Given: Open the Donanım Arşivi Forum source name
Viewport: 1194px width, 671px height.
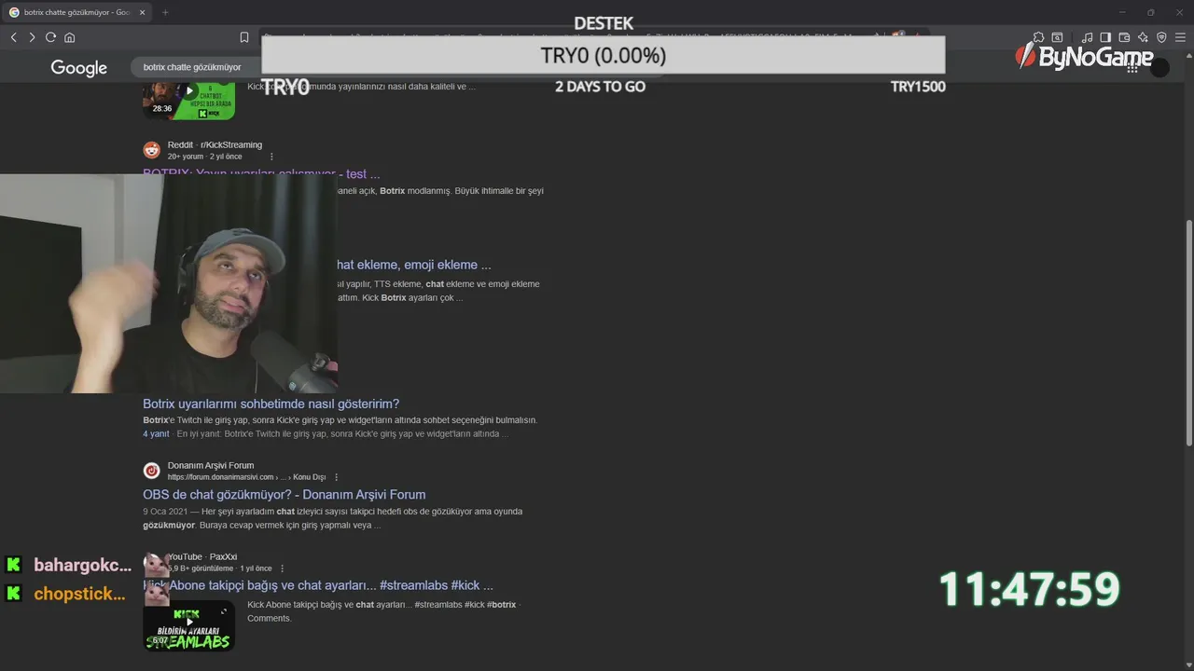Looking at the screenshot, I should point(211,465).
